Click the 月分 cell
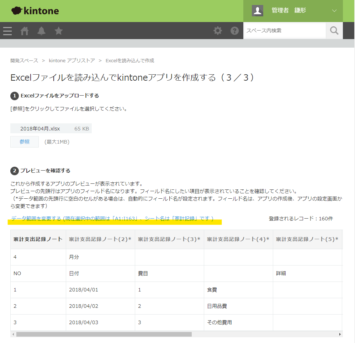This screenshot has width=355, height=343. coord(100,257)
